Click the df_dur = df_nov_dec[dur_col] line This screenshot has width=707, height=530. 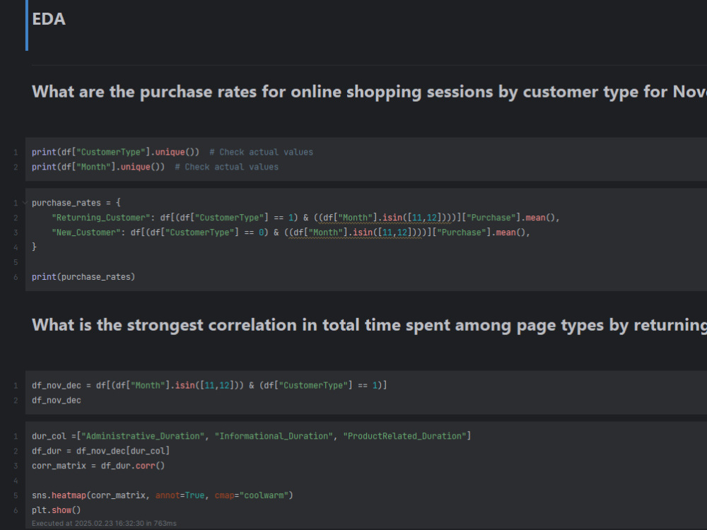click(x=100, y=451)
